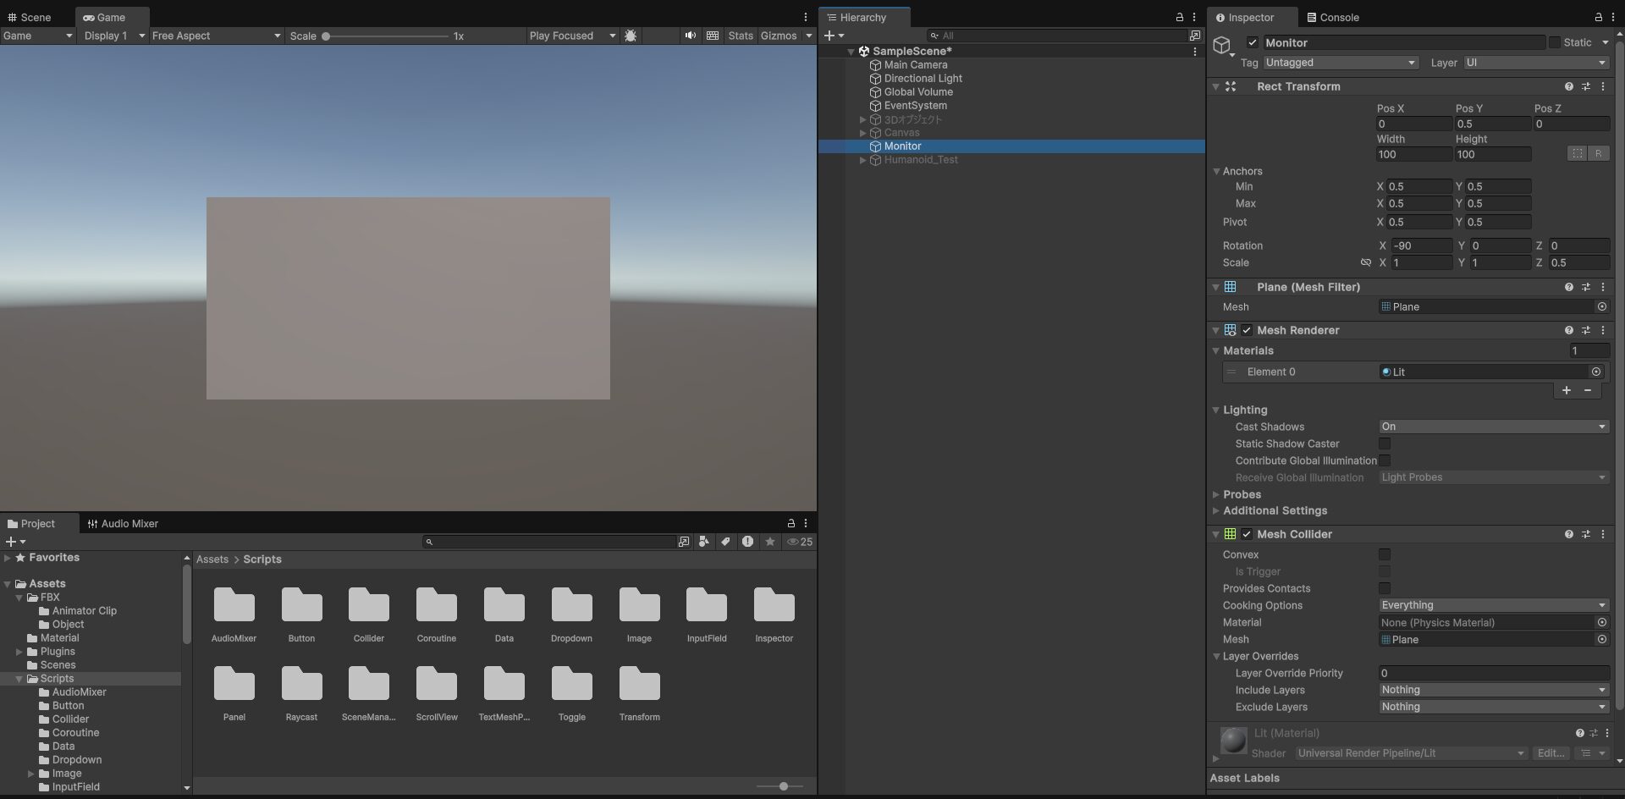Image resolution: width=1625 pixels, height=799 pixels.
Task: Disable the Mesh Collider component checkbox
Action: click(x=1248, y=534)
